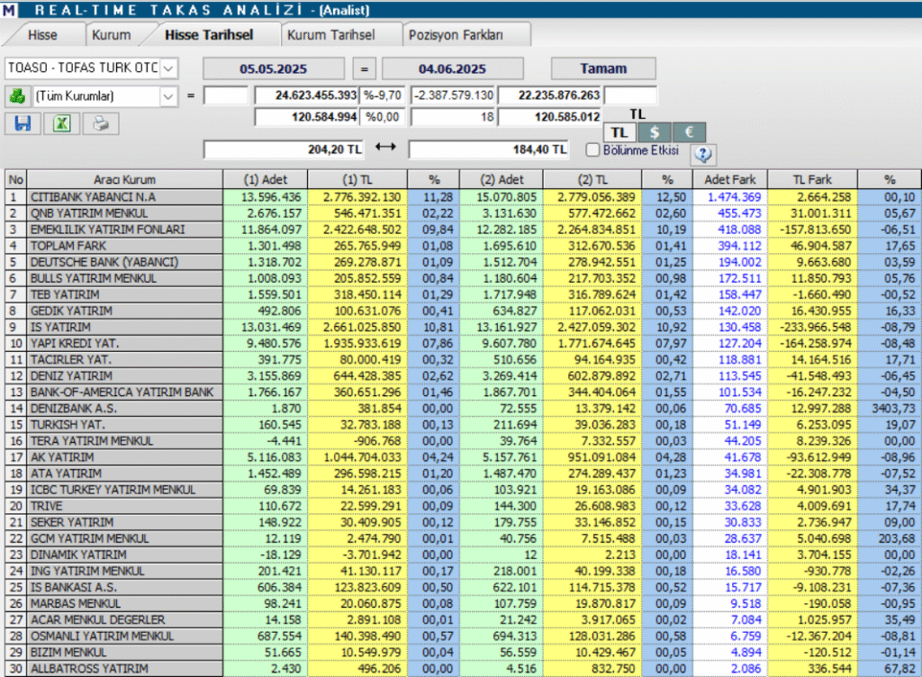Click the start date 05.05.2025 button
922x677 pixels.
point(274,68)
